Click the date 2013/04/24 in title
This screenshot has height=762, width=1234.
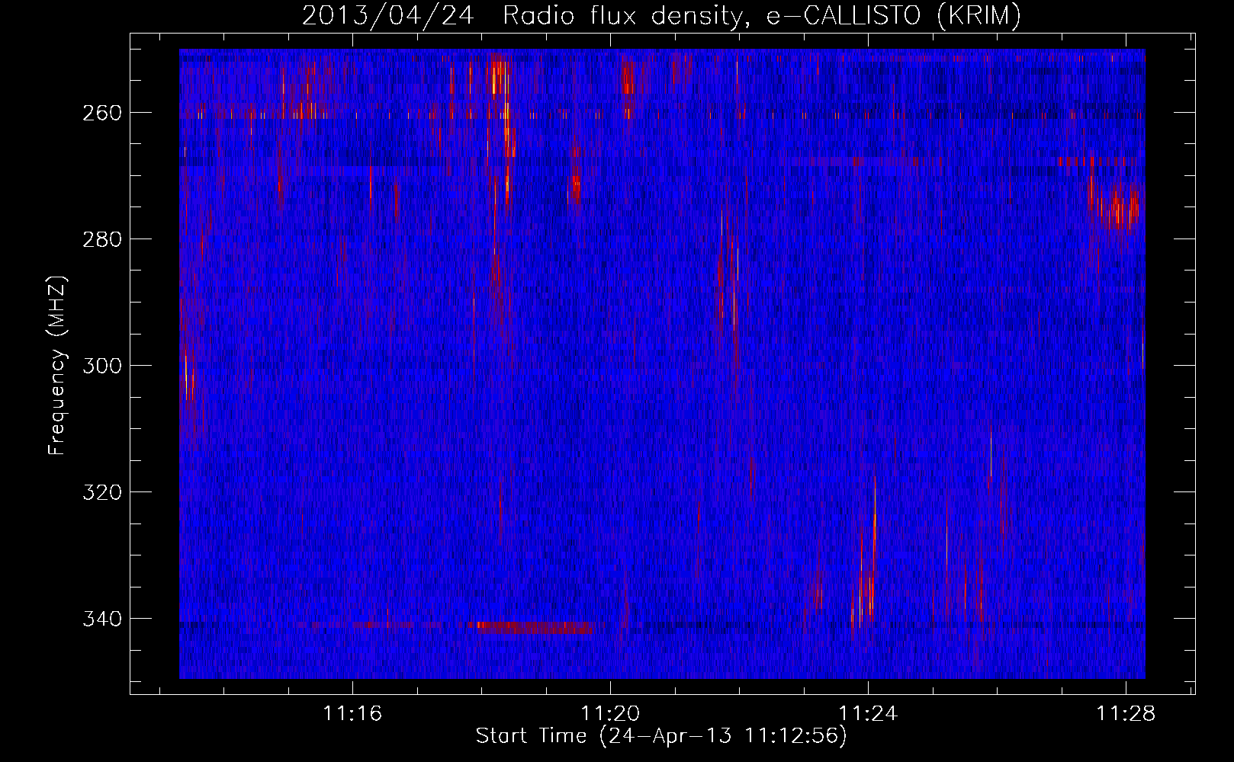coord(388,15)
